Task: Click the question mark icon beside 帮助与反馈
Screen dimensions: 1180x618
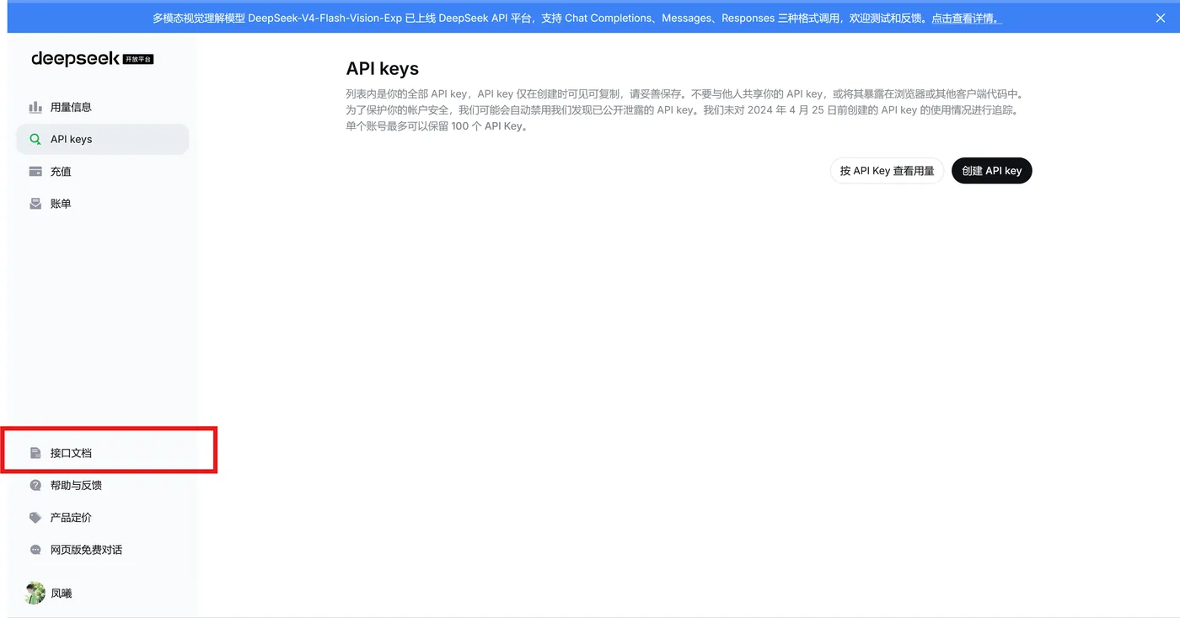Action: [35, 485]
